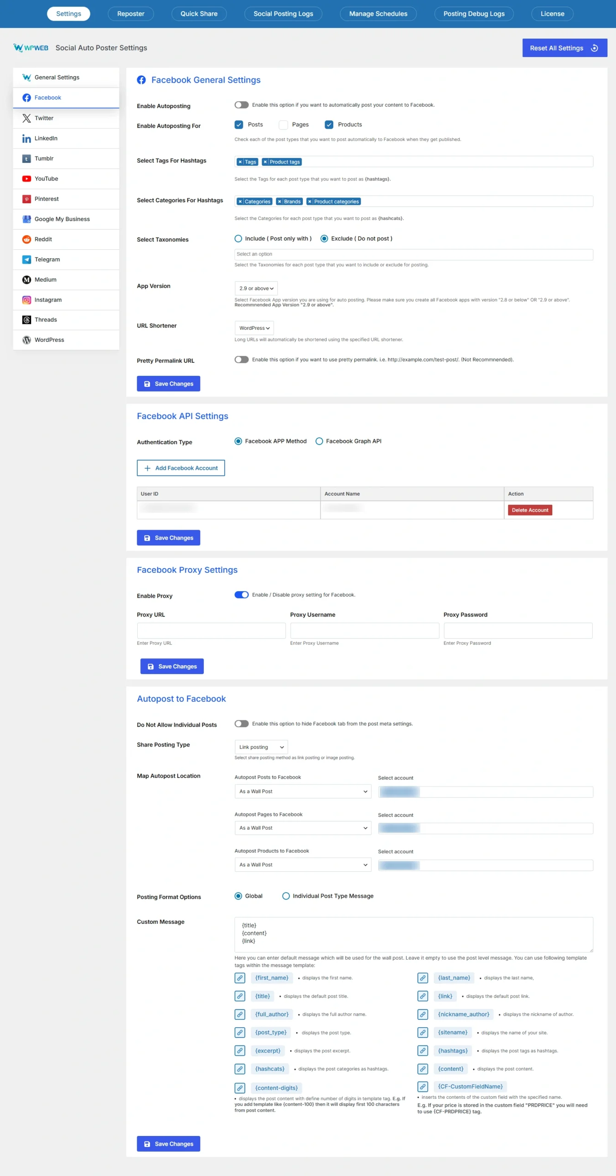Click the Twitter X icon in sidebar

point(27,118)
